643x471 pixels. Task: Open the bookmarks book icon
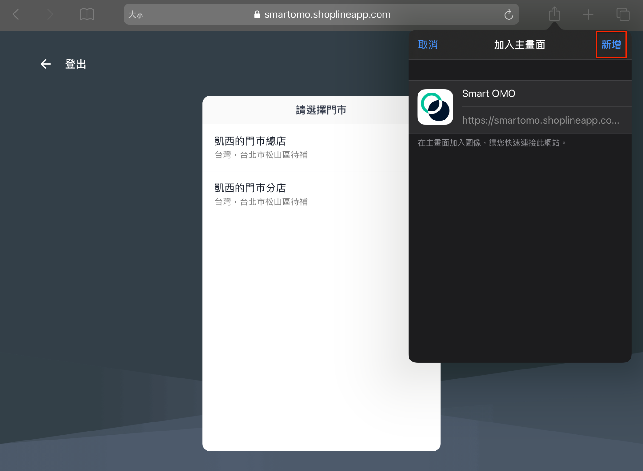(x=87, y=14)
